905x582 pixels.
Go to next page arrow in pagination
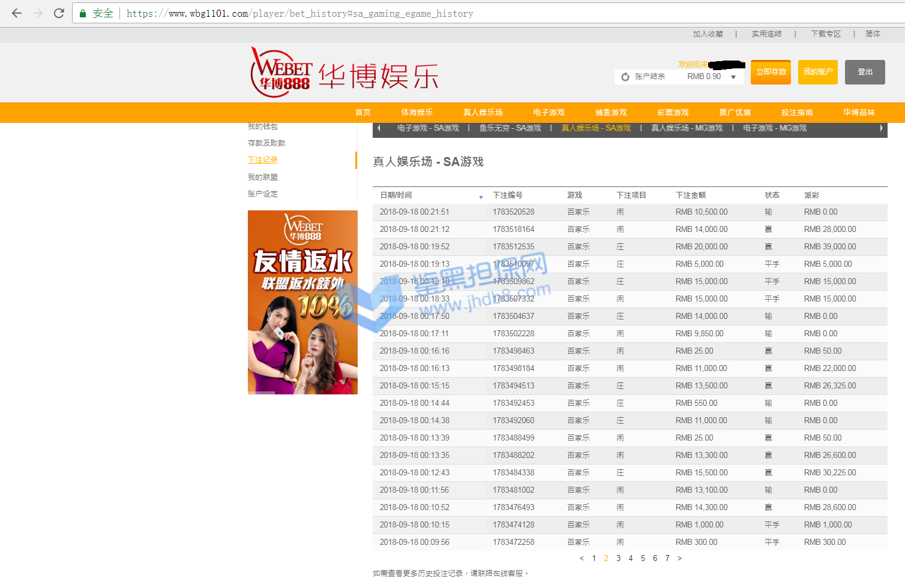[x=679, y=558]
